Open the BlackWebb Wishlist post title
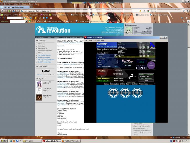Viewport: 190px width, 143px height. [x=70, y=41]
